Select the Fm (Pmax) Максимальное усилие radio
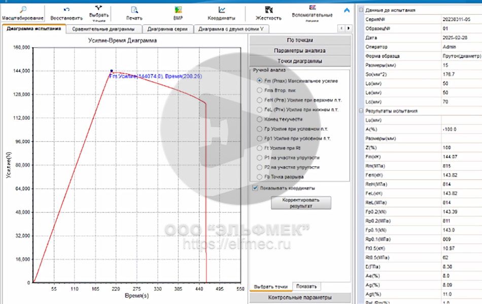The image size is (482, 304). tap(259, 81)
